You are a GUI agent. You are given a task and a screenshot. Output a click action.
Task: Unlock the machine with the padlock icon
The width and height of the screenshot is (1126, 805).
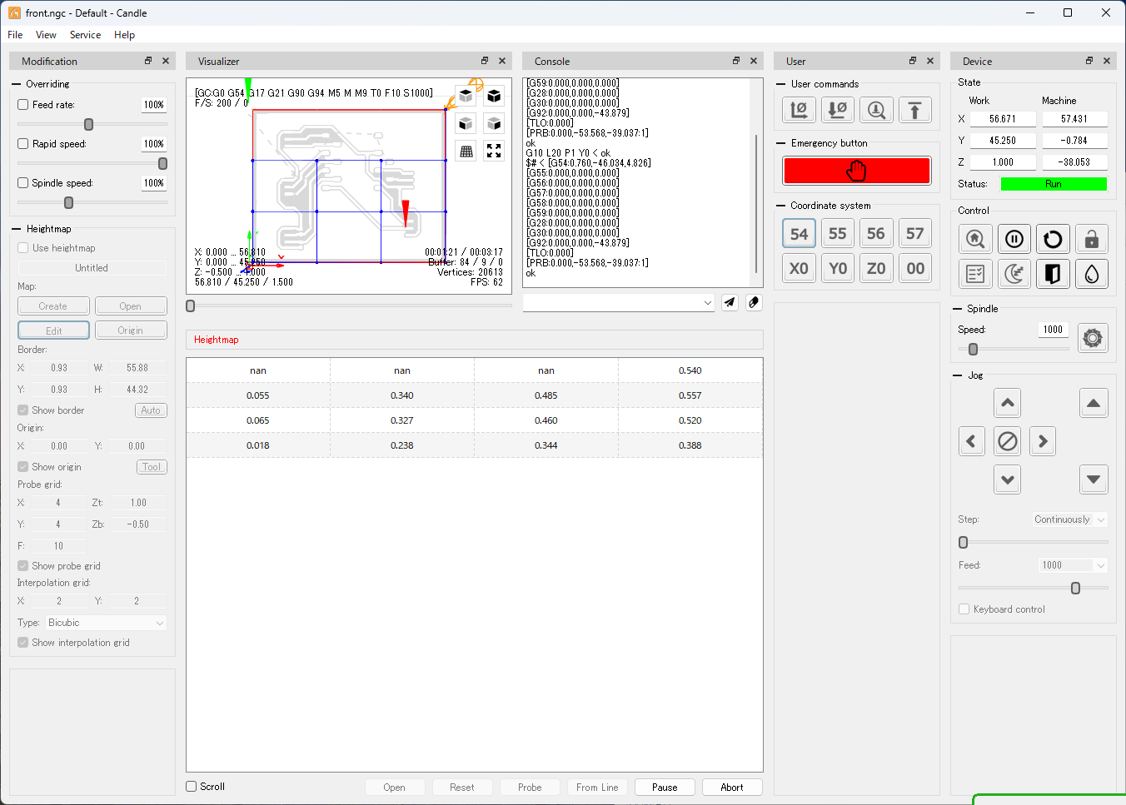point(1092,239)
